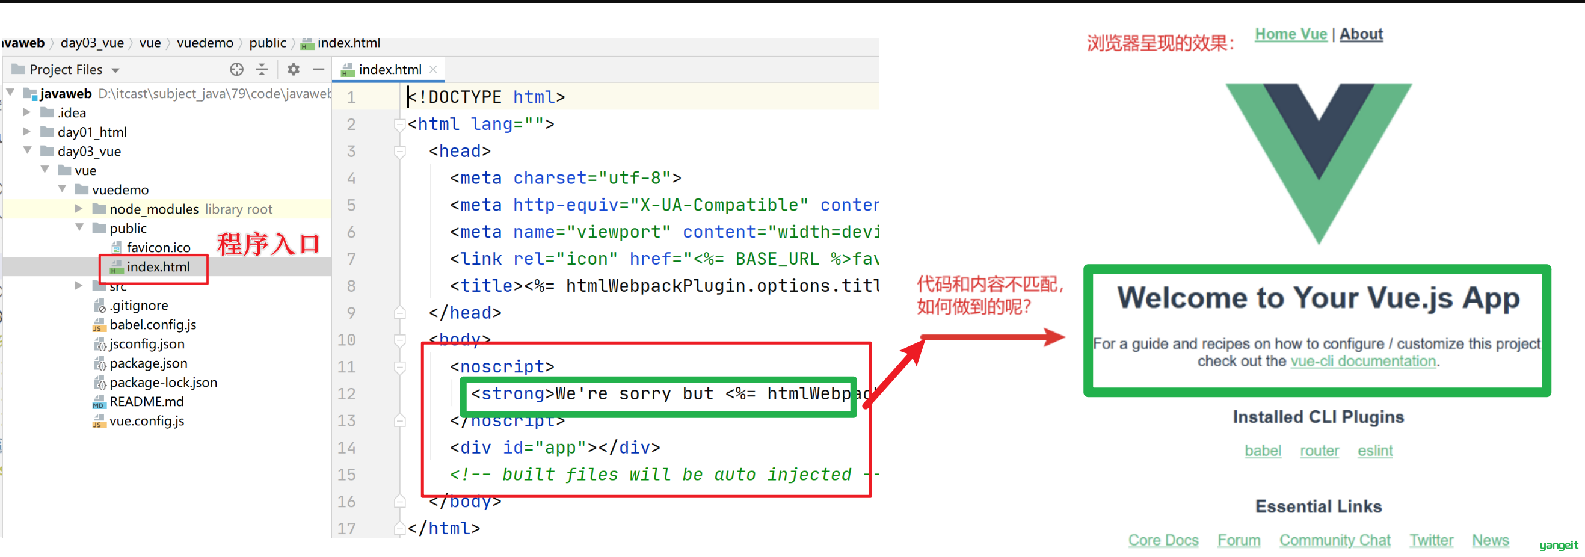Fold the noscript tag at line 11
This screenshot has width=1585, height=557.
(x=399, y=368)
